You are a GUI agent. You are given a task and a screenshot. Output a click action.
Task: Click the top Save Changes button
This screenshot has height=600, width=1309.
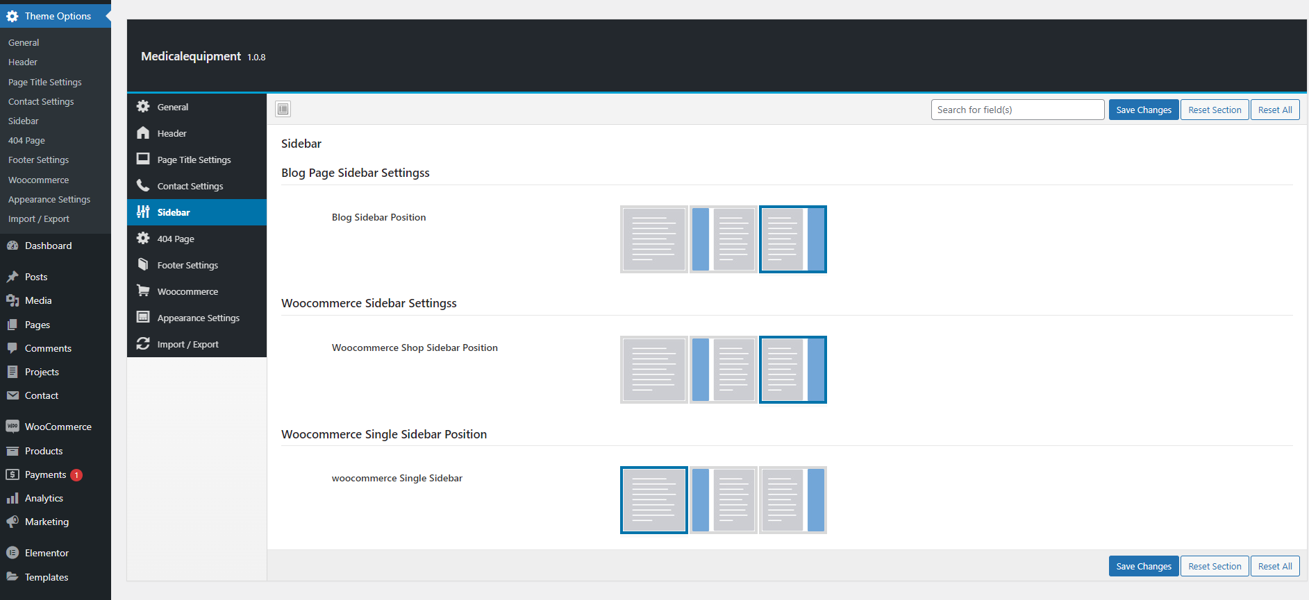(1143, 110)
